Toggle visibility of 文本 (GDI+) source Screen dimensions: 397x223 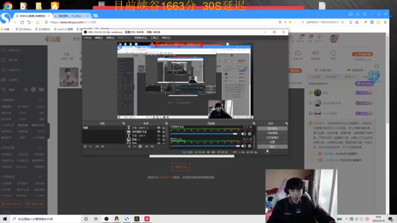point(159,135)
